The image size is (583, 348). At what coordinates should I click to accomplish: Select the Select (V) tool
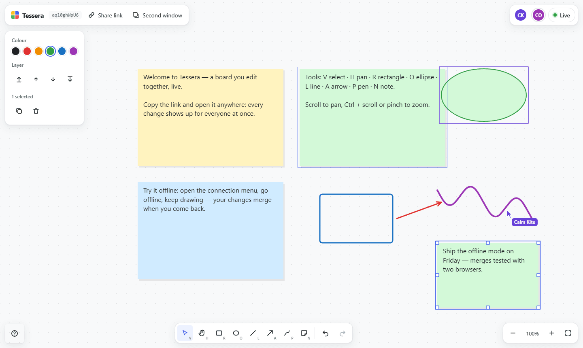(185, 333)
